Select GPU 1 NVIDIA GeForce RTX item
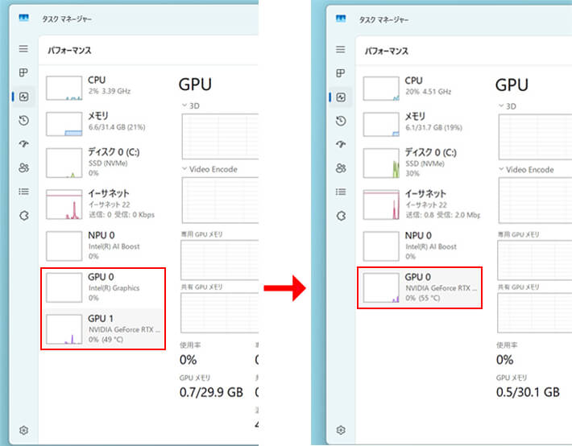572x446 pixels. pos(103,329)
